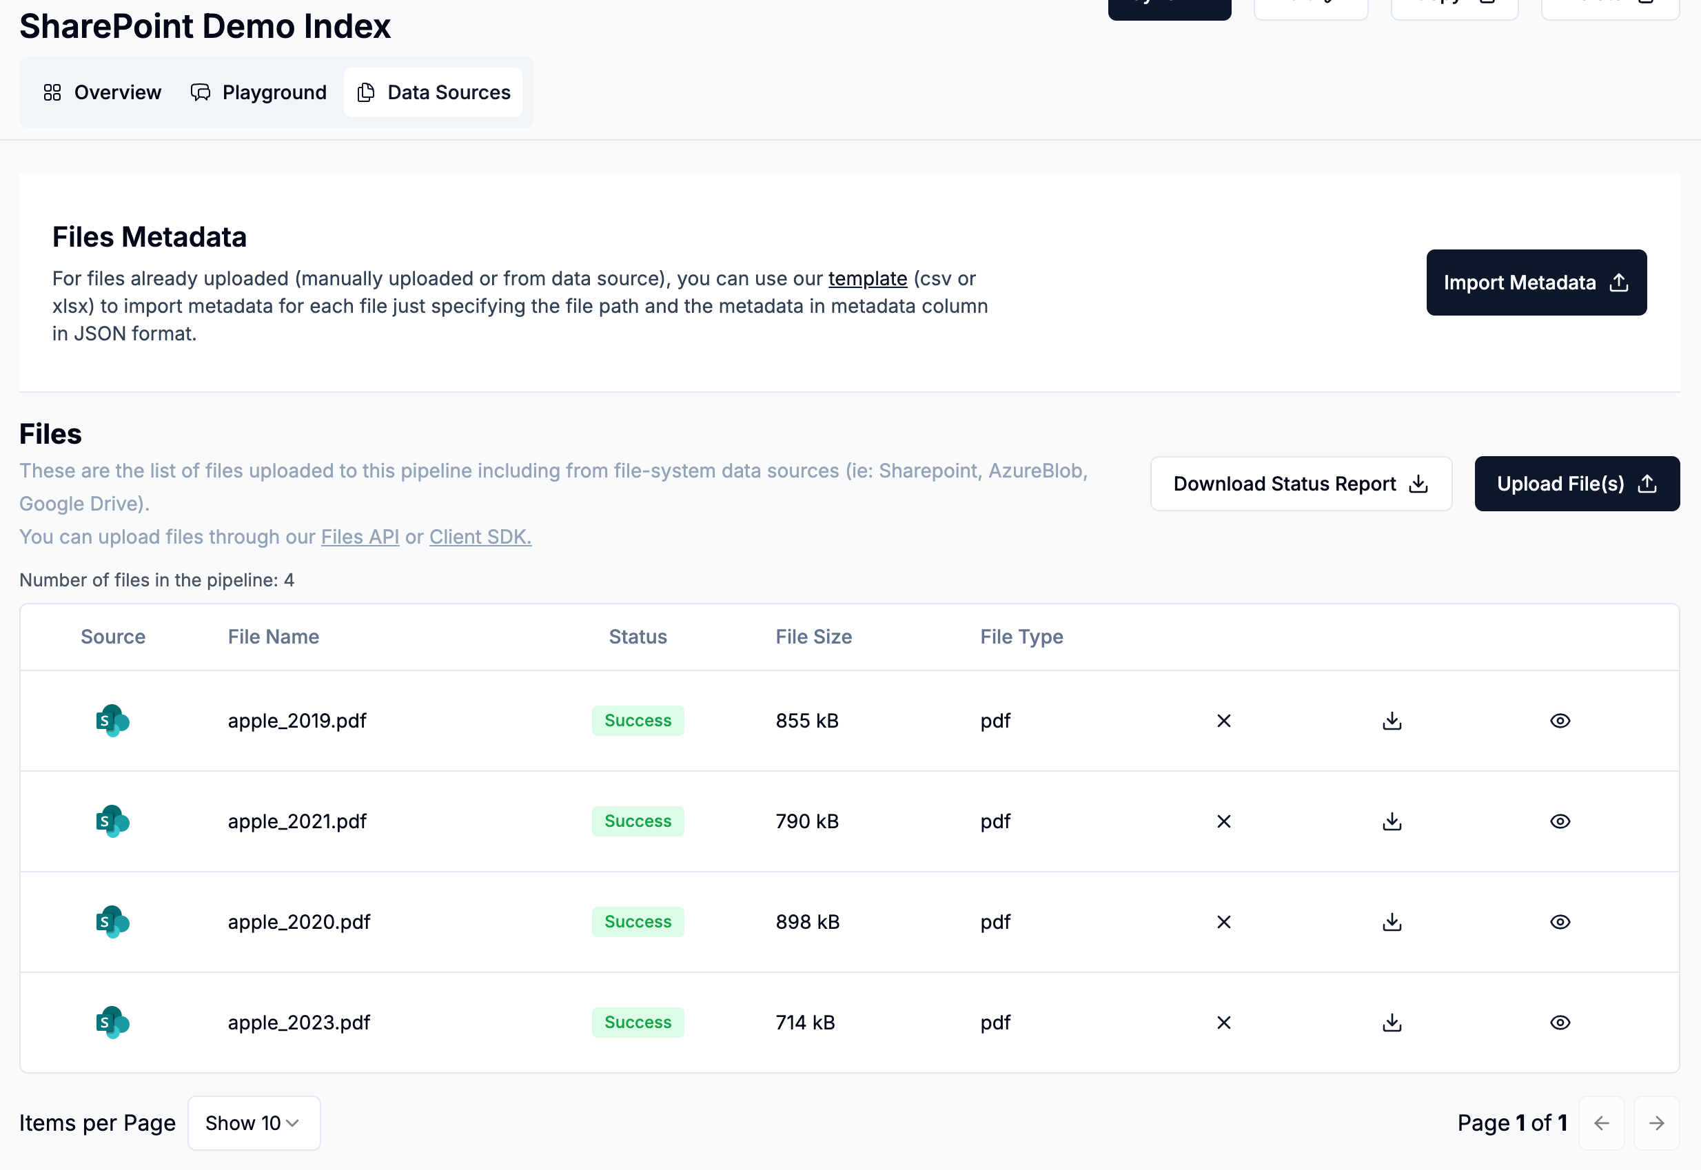
Task: Go to previous page arrow
Action: tap(1601, 1122)
